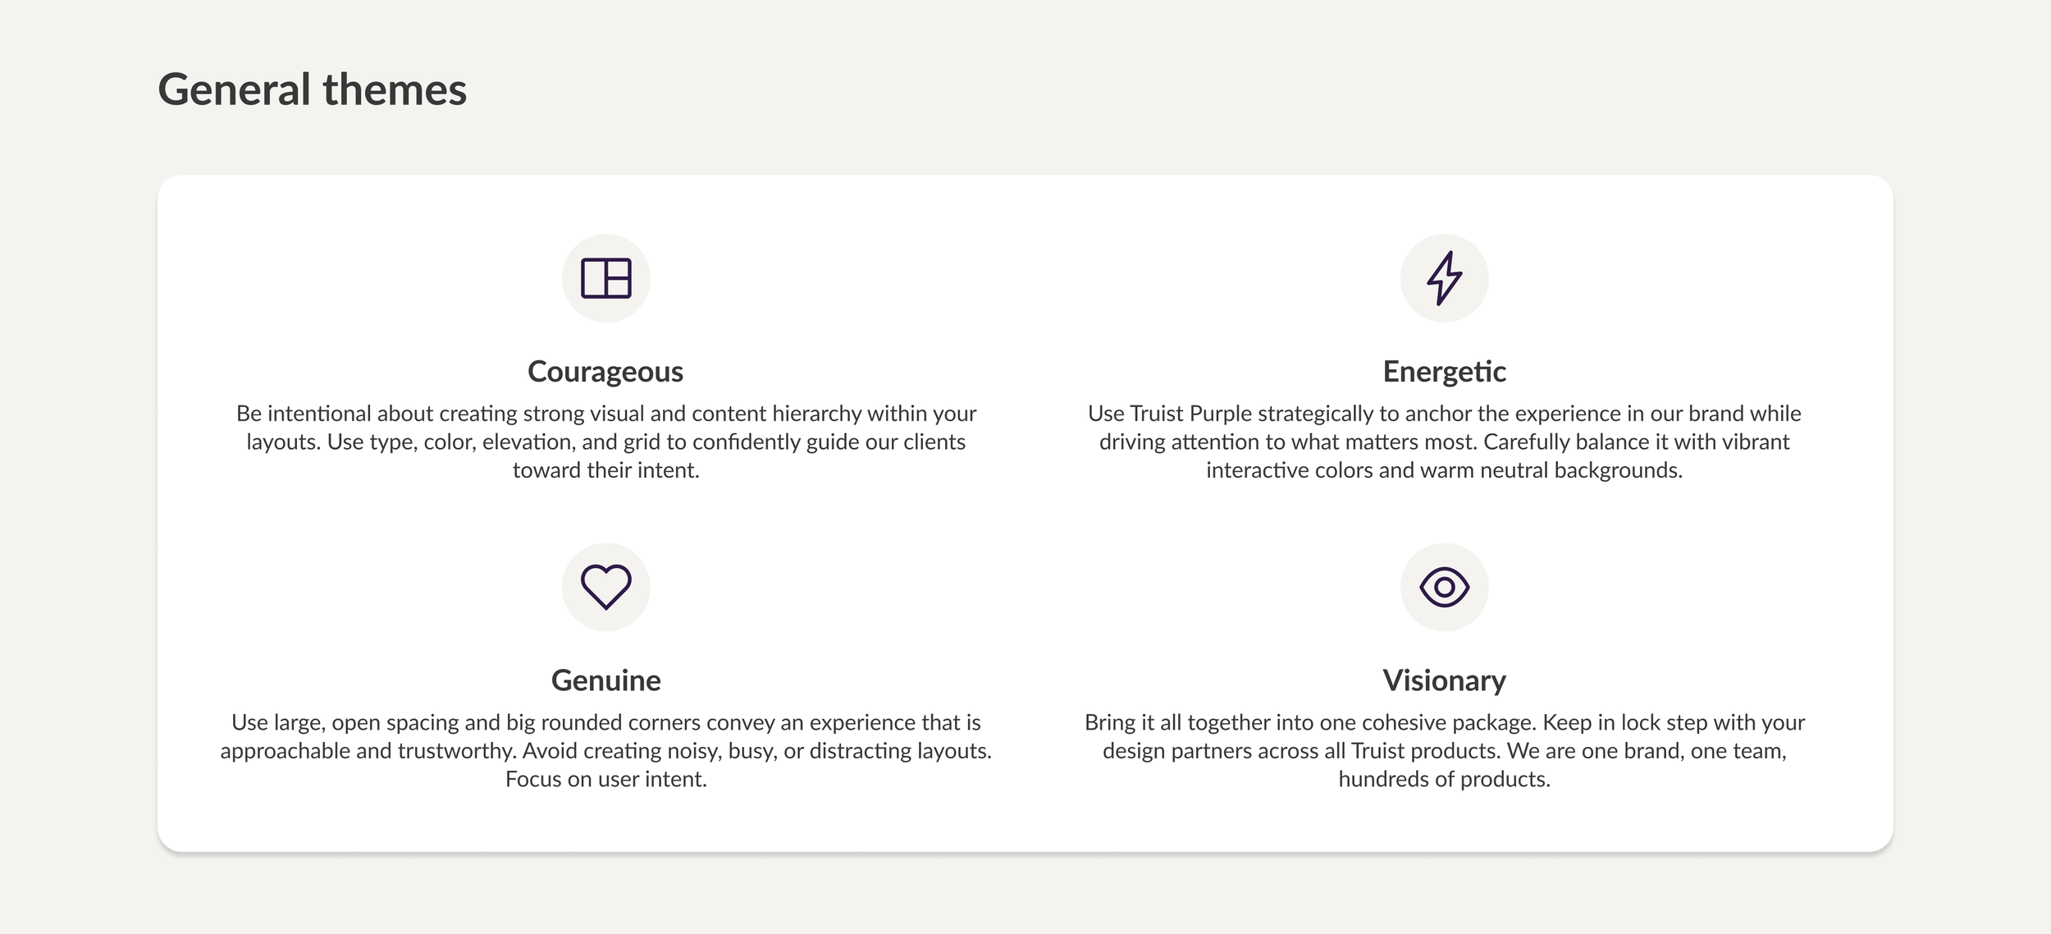This screenshot has width=2051, height=934.
Task: Click the text 'hundreds of products.'
Action: coord(1444,779)
